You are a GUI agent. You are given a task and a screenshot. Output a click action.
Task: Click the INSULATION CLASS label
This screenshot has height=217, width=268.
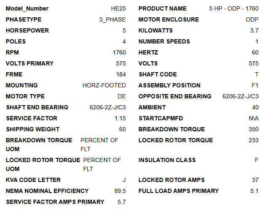tap(167, 160)
